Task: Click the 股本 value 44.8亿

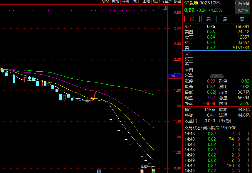Action: (243, 110)
